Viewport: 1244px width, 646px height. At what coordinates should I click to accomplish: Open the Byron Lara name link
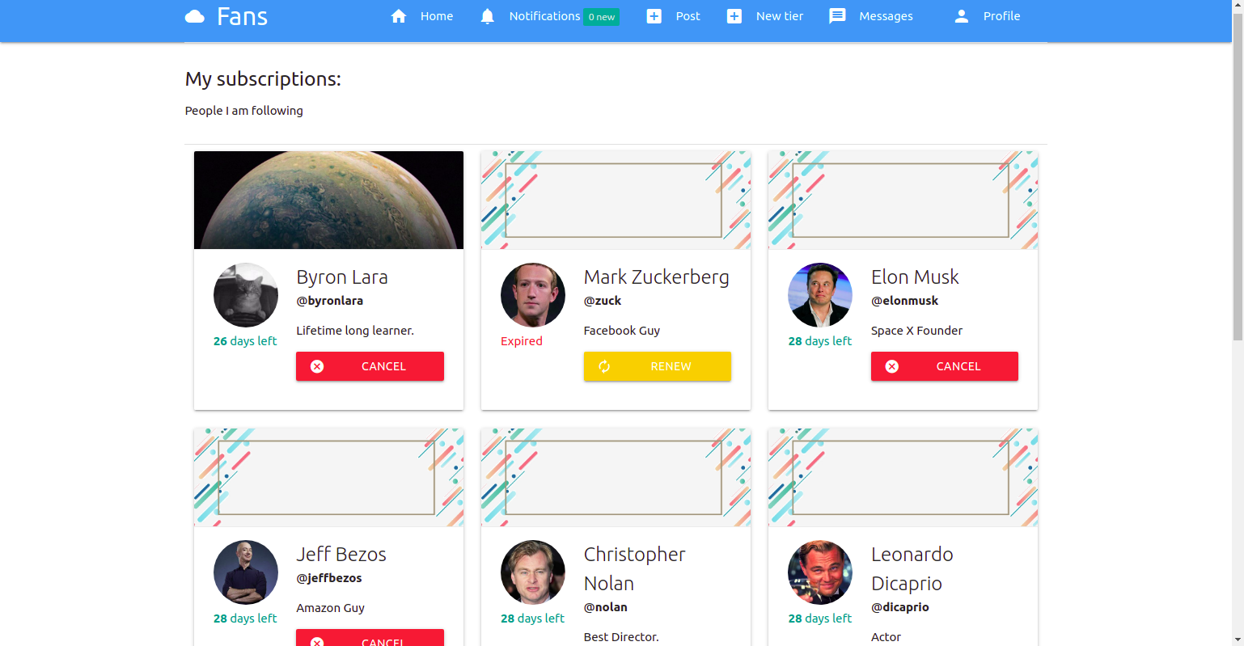click(342, 277)
